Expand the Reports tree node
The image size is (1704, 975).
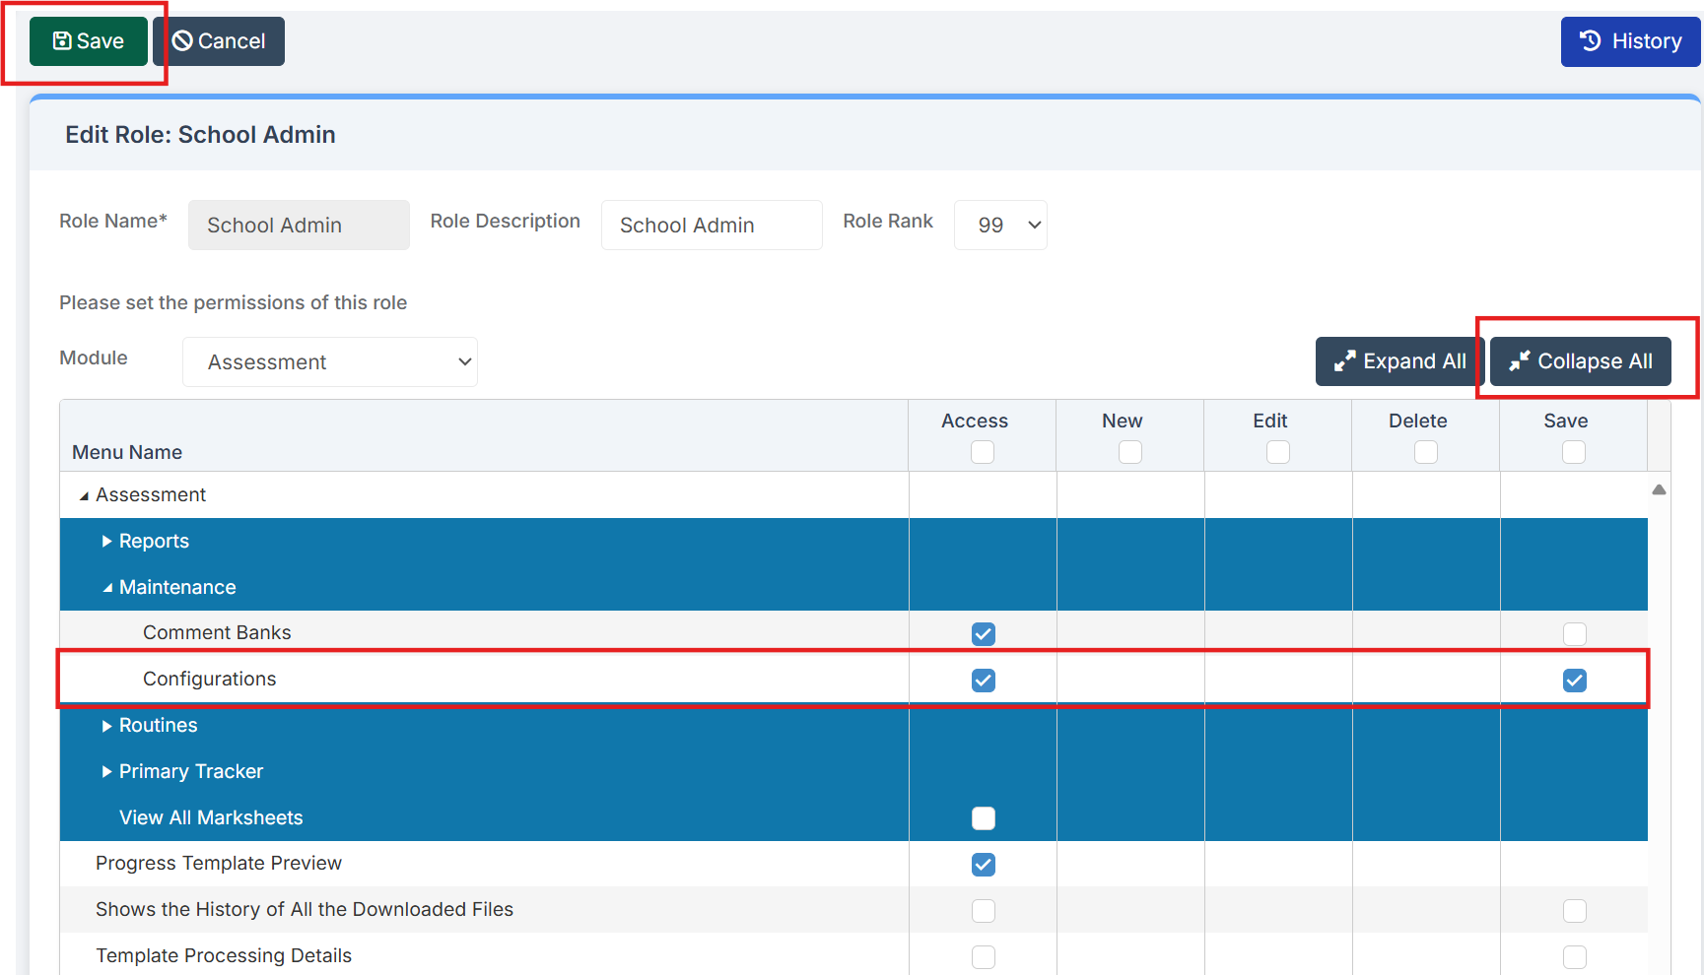[106, 542]
